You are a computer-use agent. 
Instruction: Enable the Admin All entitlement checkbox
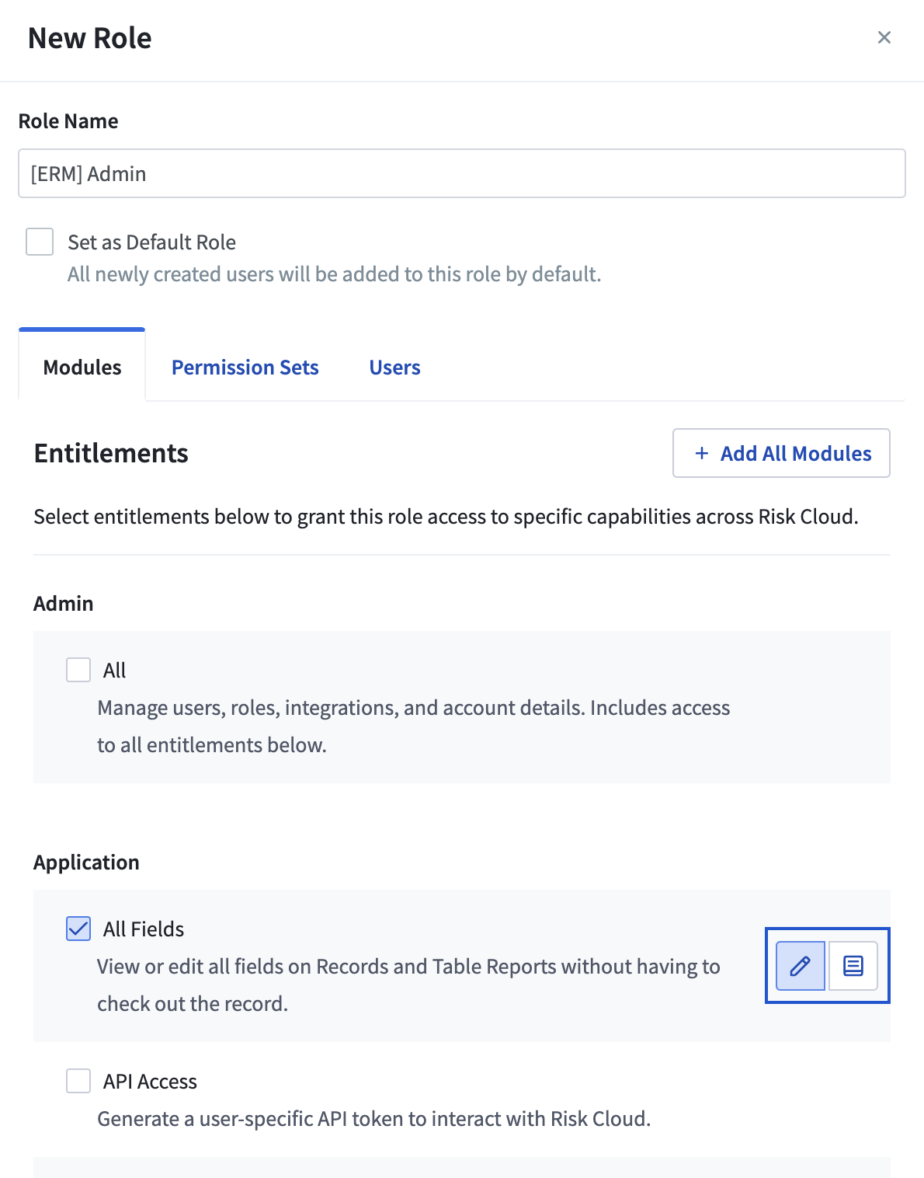coord(78,670)
